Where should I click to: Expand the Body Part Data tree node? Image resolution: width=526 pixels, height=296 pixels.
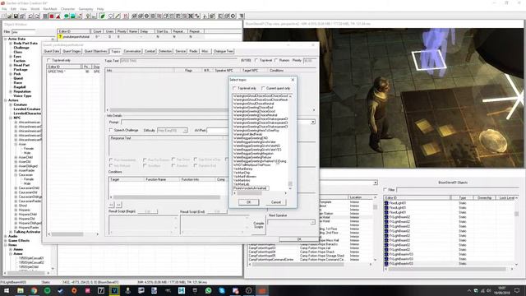pyautogui.click(x=11, y=44)
